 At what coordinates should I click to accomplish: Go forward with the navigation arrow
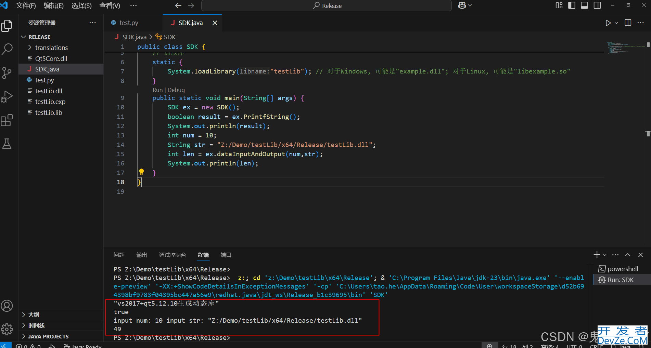[191, 5]
